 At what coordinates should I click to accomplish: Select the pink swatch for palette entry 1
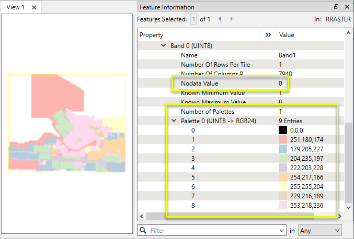pyautogui.click(x=283, y=140)
